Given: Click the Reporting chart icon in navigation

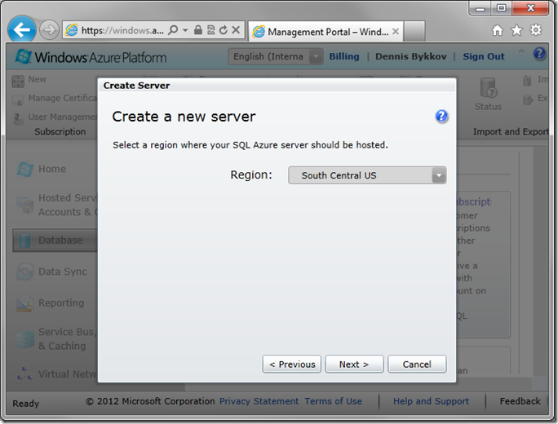Looking at the screenshot, I should pyautogui.click(x=24, y=303).
